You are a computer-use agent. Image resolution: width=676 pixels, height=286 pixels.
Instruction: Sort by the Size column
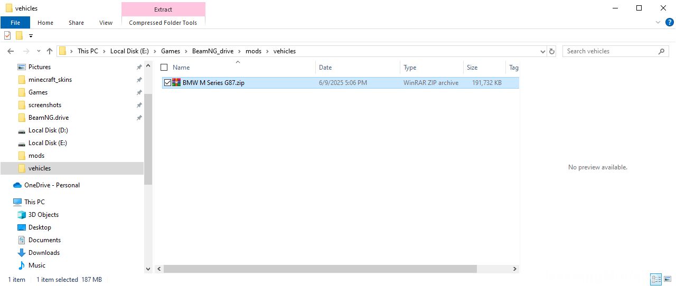coord(472,67)
